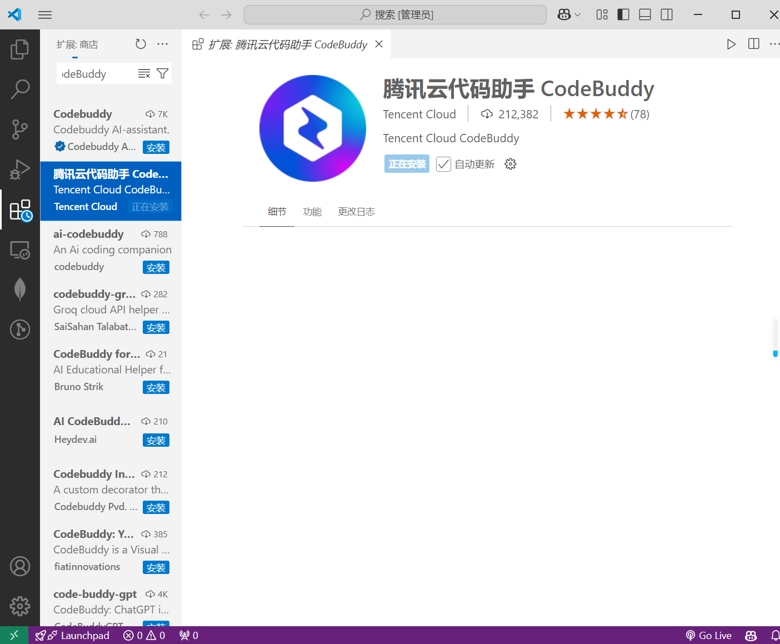
Task: Open the remote window status bar button
Action: click(14, 635)
